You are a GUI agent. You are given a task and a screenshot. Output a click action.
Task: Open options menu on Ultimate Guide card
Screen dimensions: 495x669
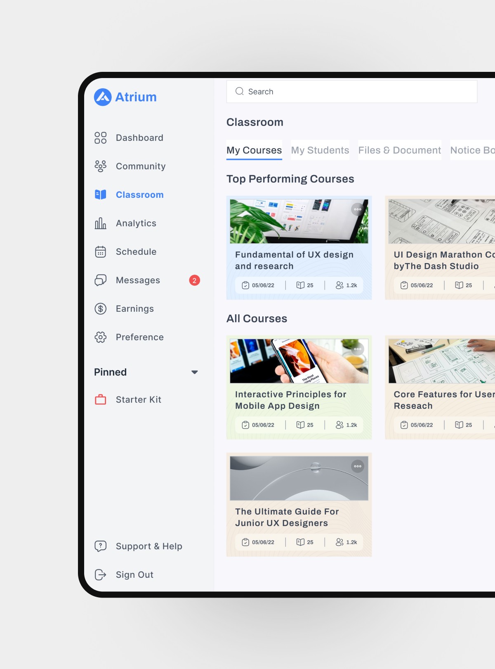(358, 466)
